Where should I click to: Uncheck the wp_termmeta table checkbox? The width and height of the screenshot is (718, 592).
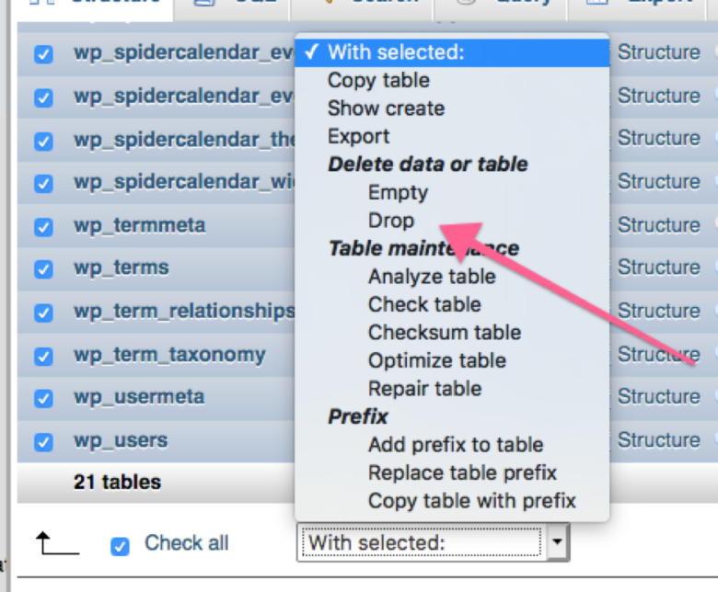[x=43, y=227]
